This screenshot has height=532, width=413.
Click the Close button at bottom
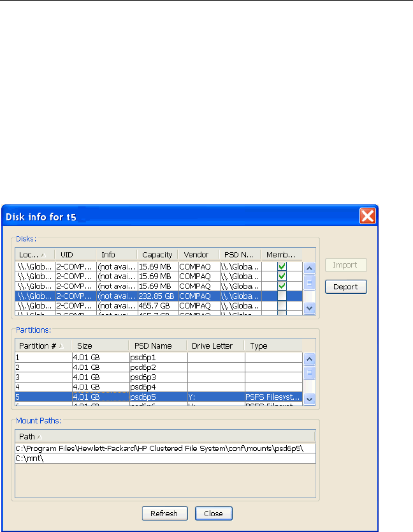click(214, 513)
